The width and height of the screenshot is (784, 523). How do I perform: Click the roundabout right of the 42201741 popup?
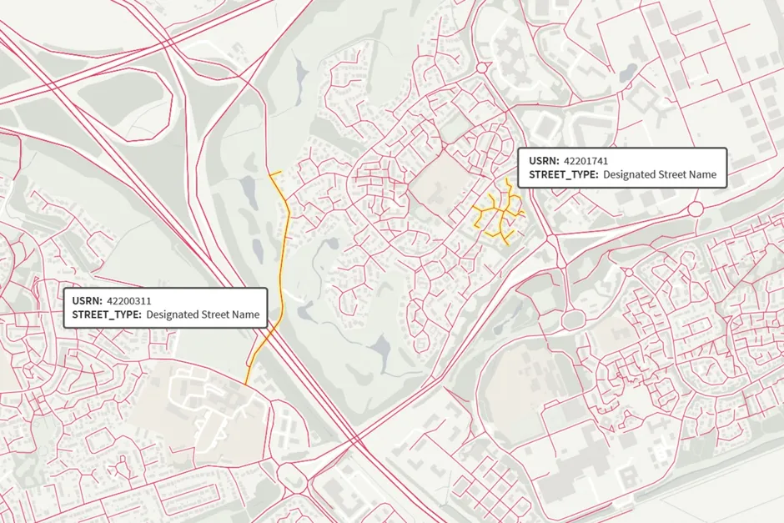point(697,209)
